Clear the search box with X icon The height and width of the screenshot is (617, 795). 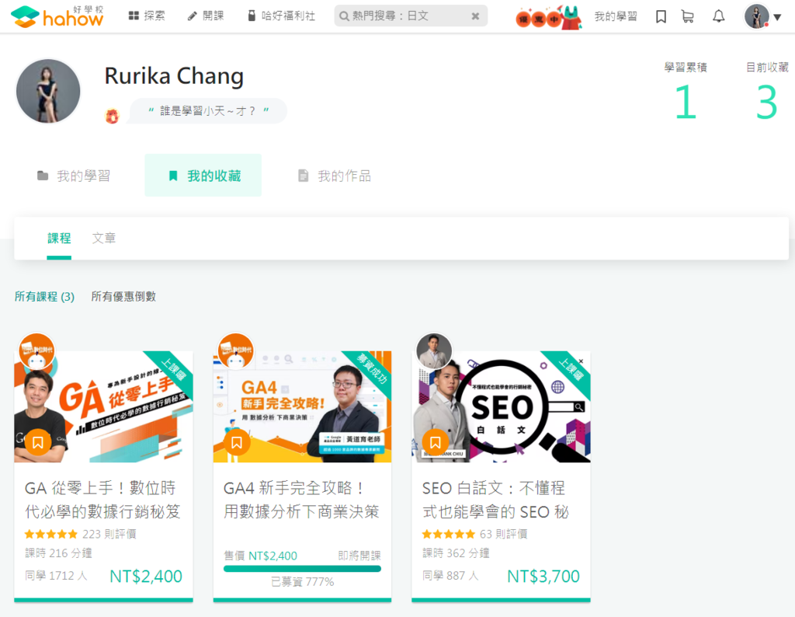click(x=475, y=16)
